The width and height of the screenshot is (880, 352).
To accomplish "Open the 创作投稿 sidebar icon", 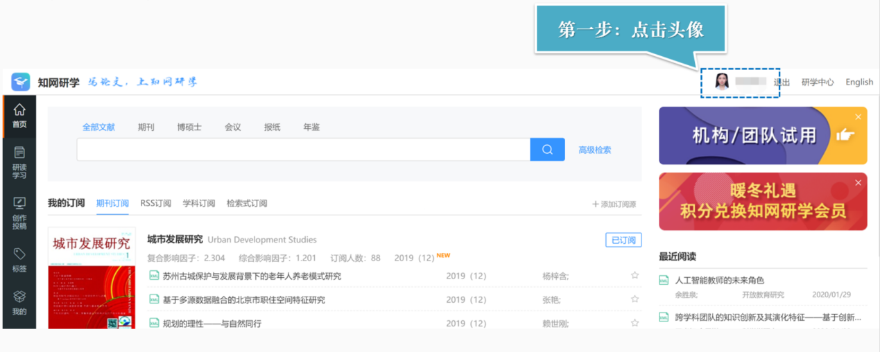I will (x=19, y=213).
